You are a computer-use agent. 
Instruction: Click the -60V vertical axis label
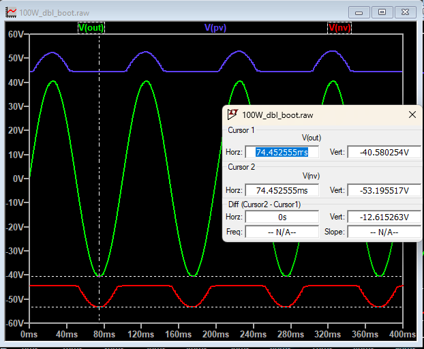pyautogui.click(x=14, y=323)
